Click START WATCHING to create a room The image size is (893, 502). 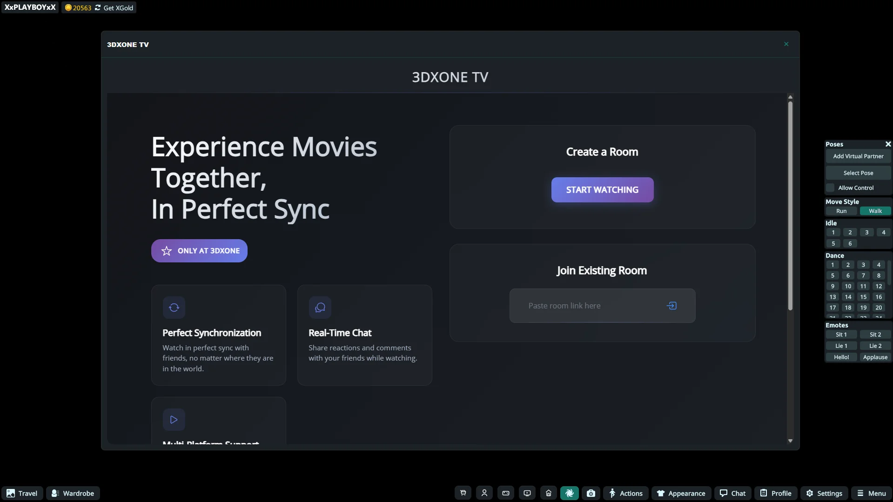(603, 190)
